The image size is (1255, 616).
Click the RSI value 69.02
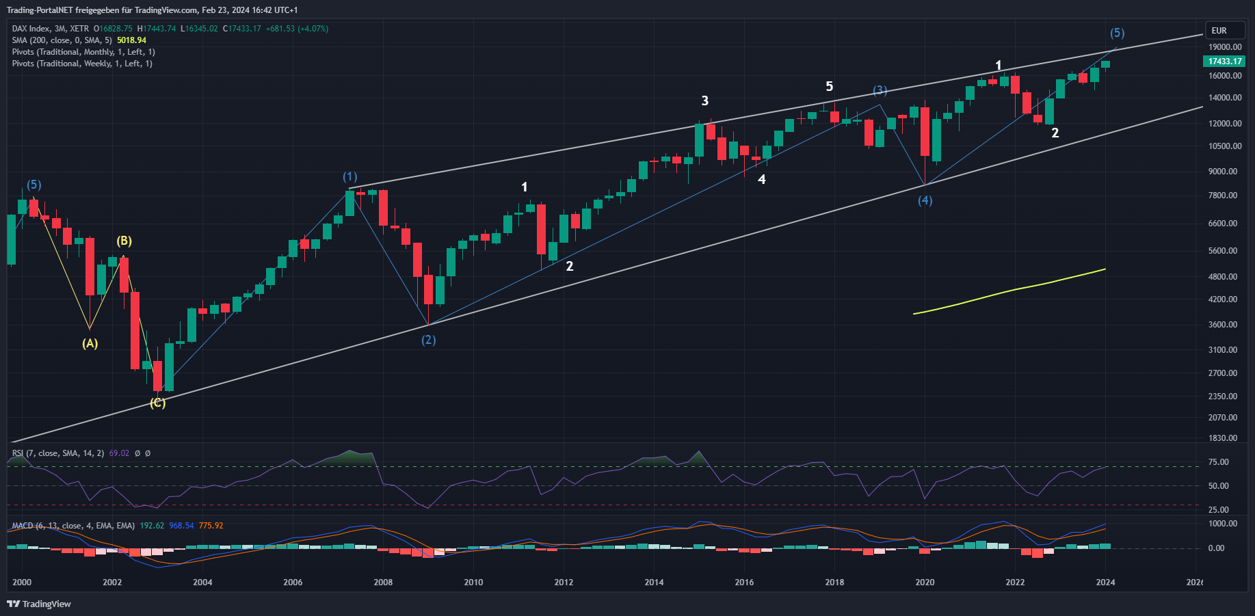click(x=119, y=453)
